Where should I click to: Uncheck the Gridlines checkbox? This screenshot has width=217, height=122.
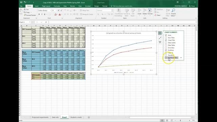tap(166, 50)
